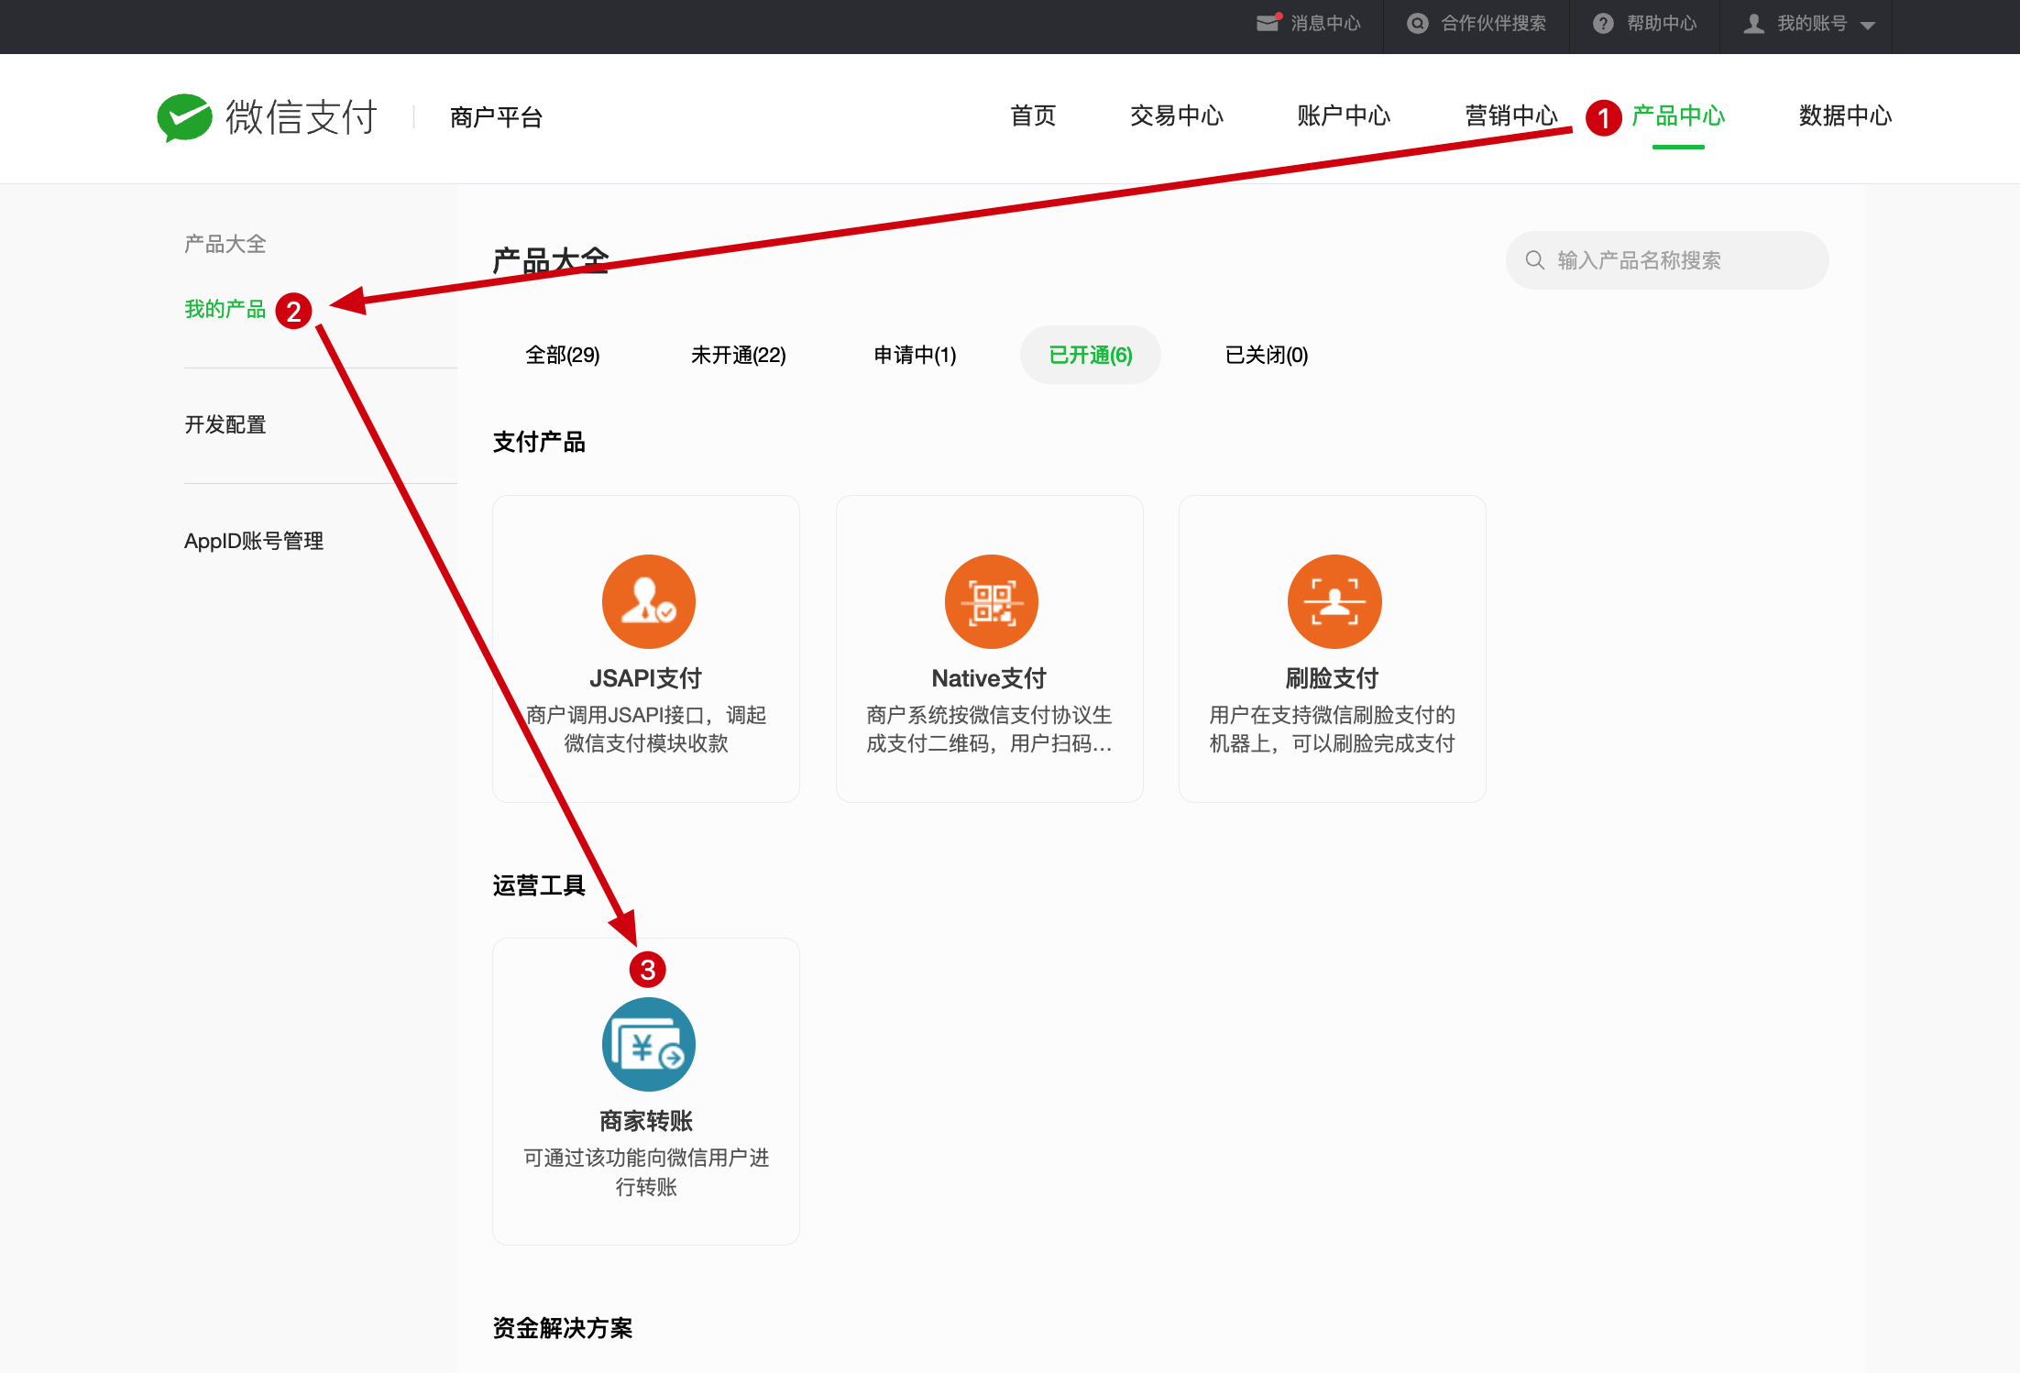This screenshot has height=1373, width=2020.
Task: Open the 商家转账 product card title
Action: (646, 1121)
